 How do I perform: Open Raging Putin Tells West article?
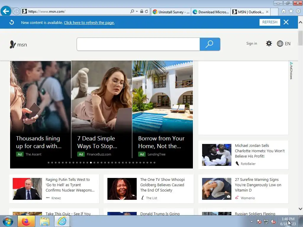tap(70, 185)
